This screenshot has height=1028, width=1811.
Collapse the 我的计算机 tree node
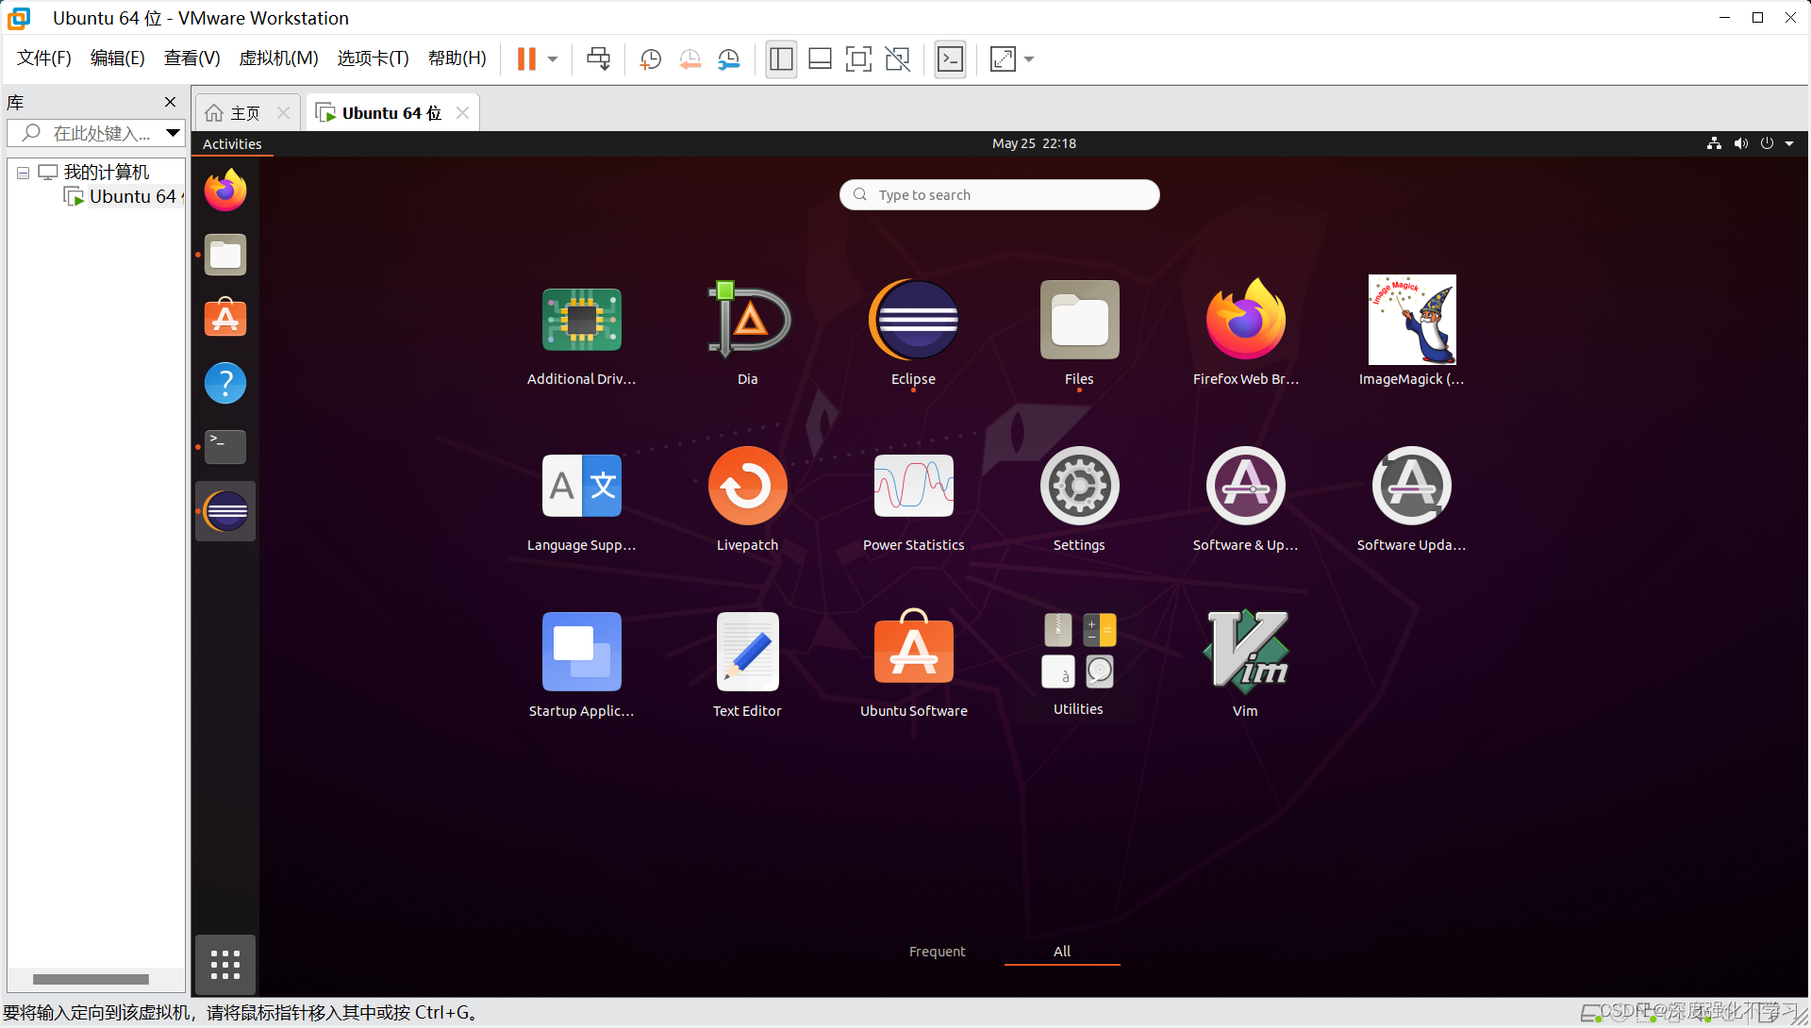coord(23,173)
